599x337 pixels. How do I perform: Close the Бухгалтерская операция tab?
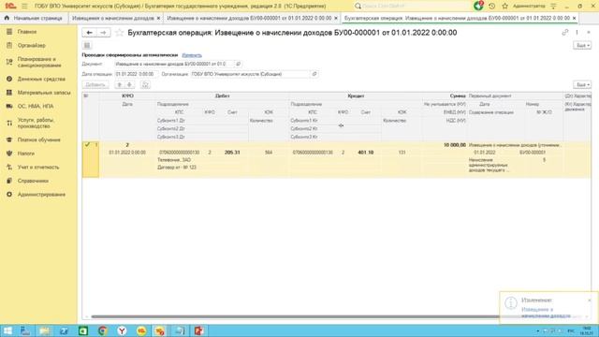coord(574,18)
